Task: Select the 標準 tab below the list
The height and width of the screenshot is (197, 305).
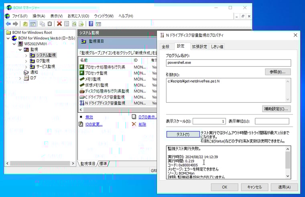Action: (x=103, y=164)
